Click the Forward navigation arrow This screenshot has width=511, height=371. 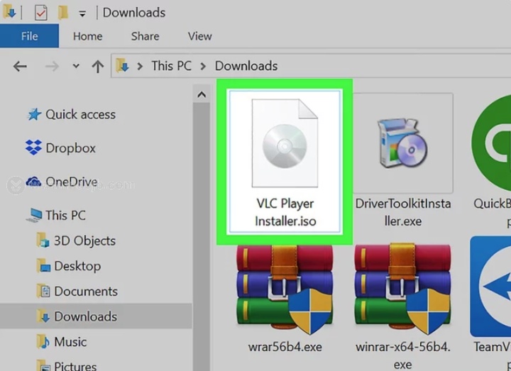52,67
